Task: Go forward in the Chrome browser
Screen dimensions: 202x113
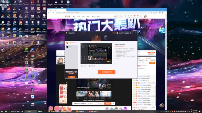Action: click(x=51, y=13)
